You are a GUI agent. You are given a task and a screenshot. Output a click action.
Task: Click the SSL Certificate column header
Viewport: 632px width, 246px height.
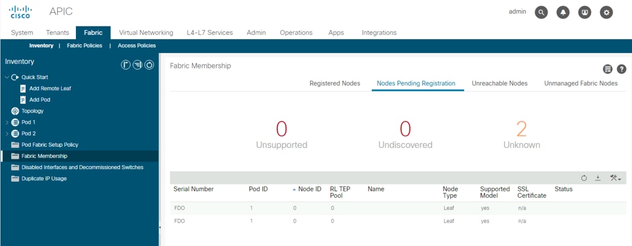pyautogui.click(x=531, y=192)
